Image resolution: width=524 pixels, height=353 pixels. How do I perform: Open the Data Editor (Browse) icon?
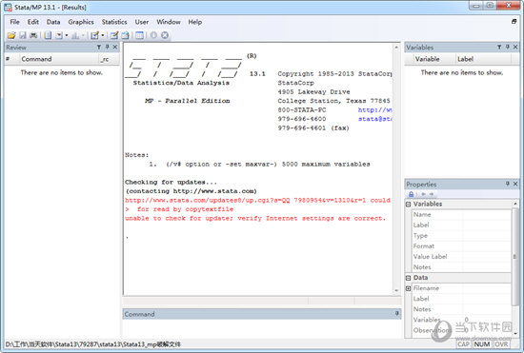coord(126,35)
